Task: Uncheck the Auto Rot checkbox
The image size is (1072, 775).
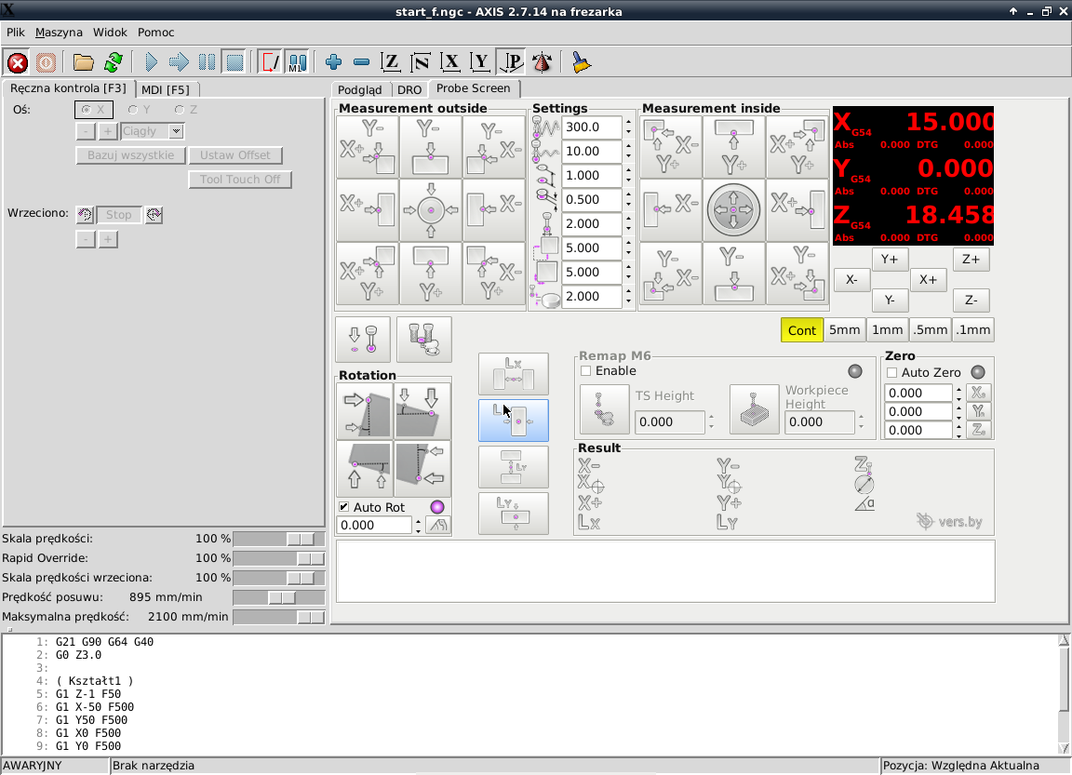Action: tap(344, 507)
